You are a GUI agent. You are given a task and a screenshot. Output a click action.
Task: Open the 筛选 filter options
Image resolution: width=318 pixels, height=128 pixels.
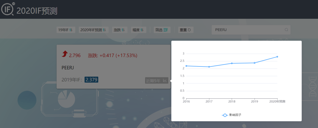pyautogui.click(x=162, y=30)
